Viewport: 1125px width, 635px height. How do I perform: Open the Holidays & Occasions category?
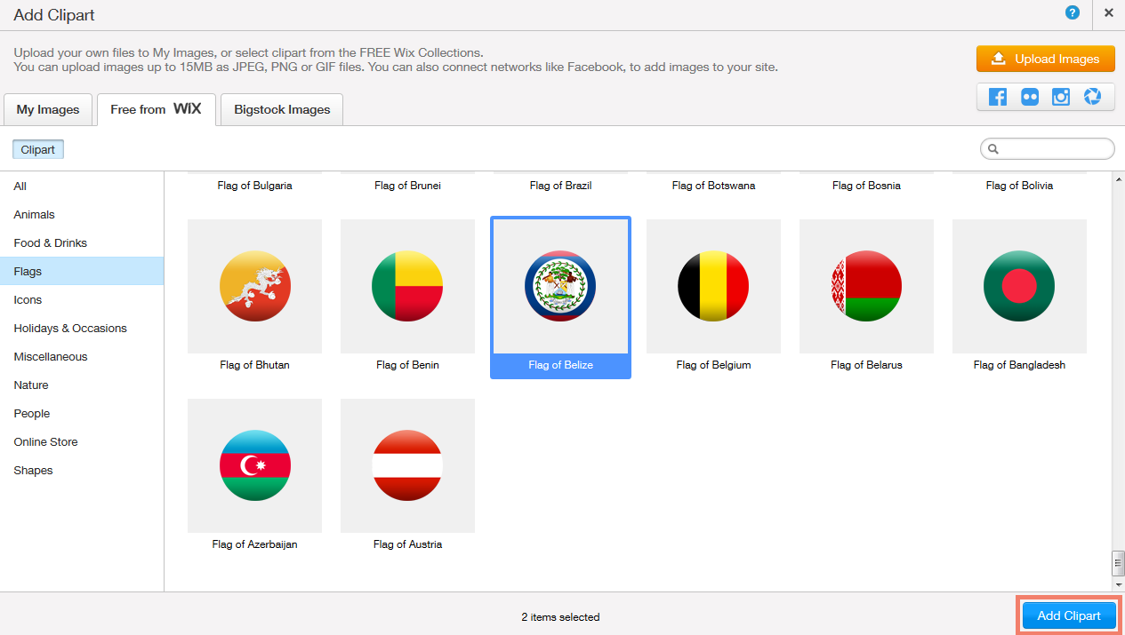(70, 329)
